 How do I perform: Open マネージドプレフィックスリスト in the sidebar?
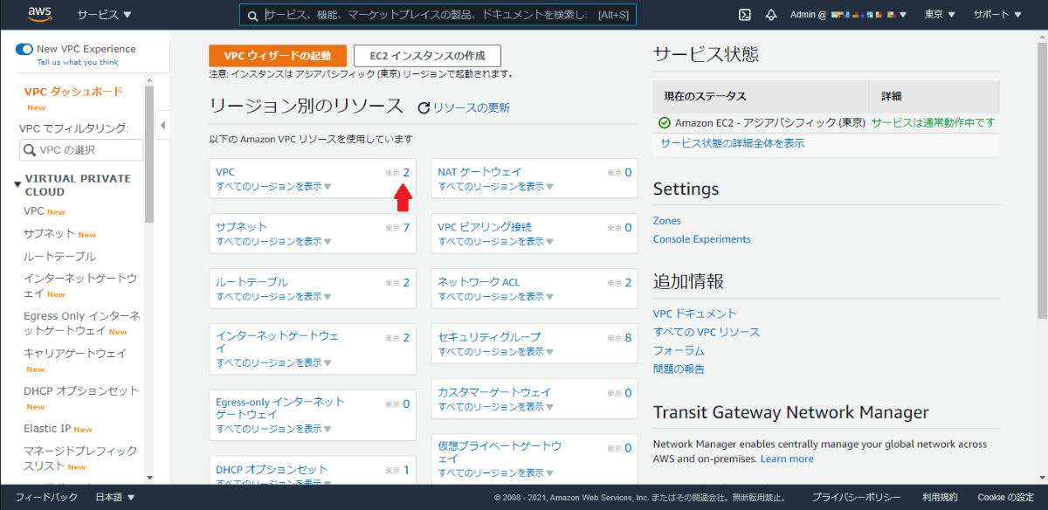click(80, 458)
